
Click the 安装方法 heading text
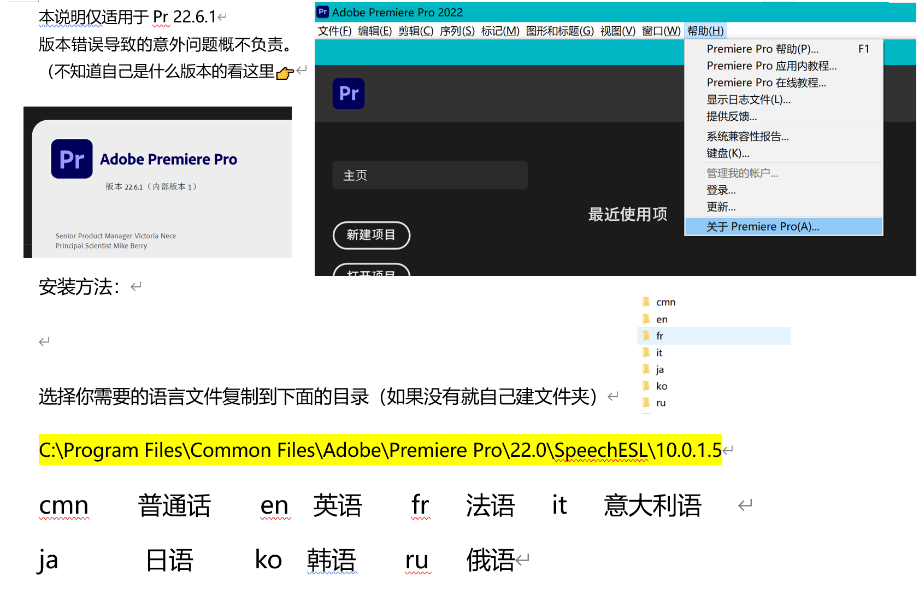pos(79,287)
